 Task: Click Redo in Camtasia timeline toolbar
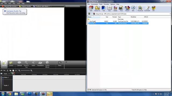coord(4,70)
